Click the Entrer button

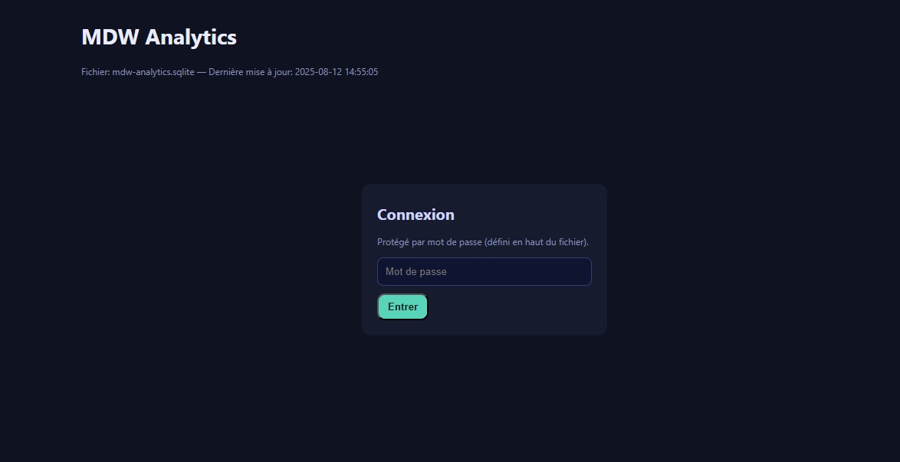(x=402, y=307)
